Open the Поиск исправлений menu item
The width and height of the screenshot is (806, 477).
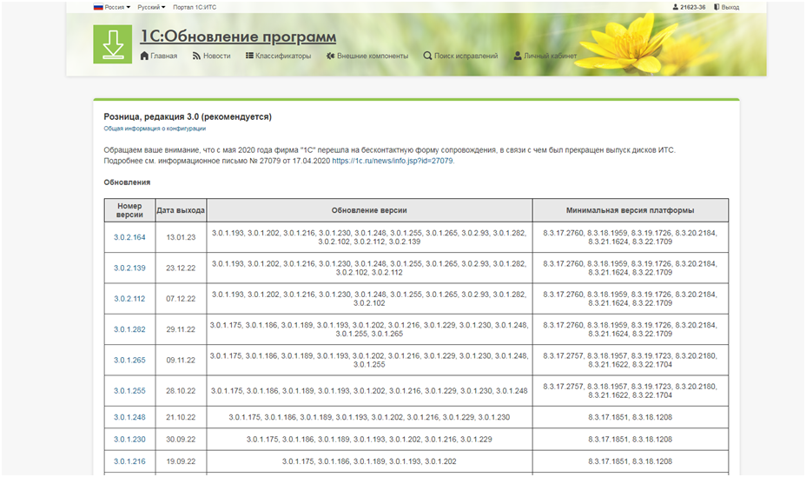[x=466, y=56]
